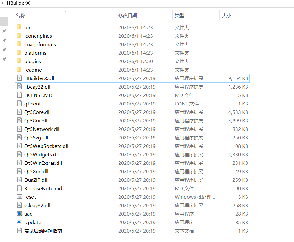Select the libeay32.dll file icon
The image size is (294, 242).
(x=19, y=86)
